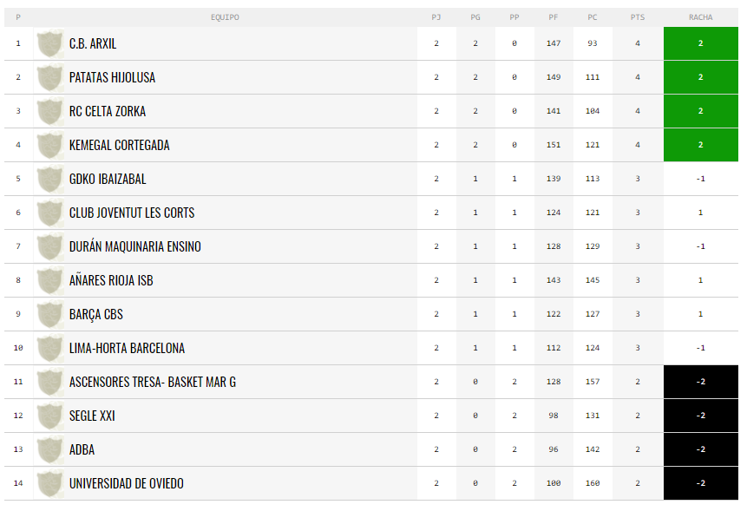
Task: Open the CLUB JOVENTUT LES CORTS team link
Action: tap(132, 213)
